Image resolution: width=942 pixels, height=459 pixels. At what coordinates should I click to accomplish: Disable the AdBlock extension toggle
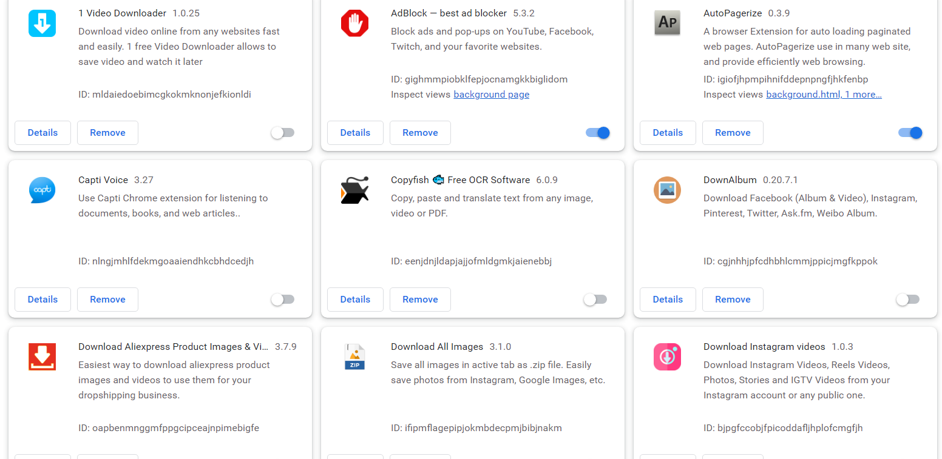click(x=598, y=133)
